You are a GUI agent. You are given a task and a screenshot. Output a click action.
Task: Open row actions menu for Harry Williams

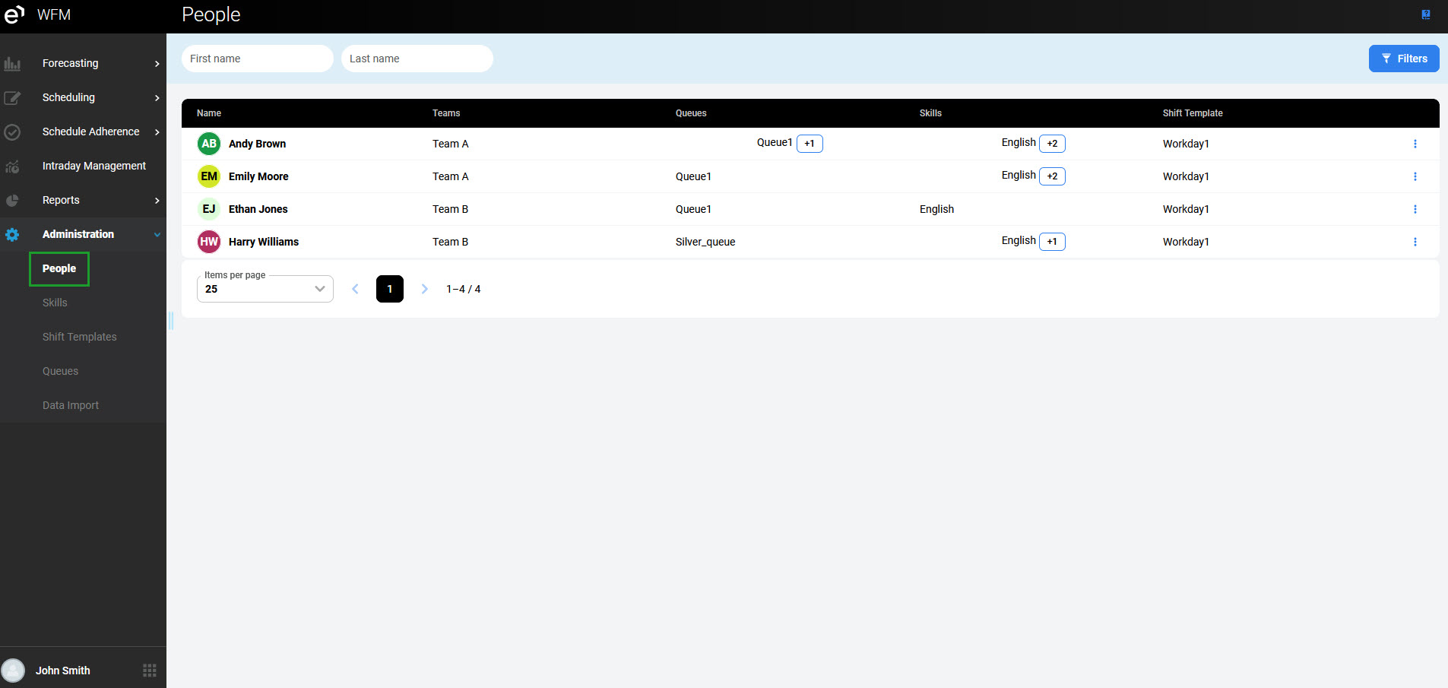point(1415,242)
